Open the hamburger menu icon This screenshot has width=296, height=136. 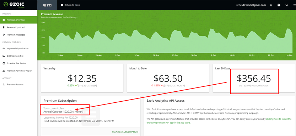[x=294, y=5]
